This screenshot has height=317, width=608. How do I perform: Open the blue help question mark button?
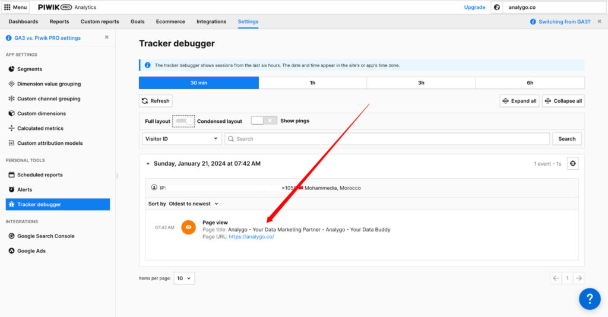click(x=589, y=299)
